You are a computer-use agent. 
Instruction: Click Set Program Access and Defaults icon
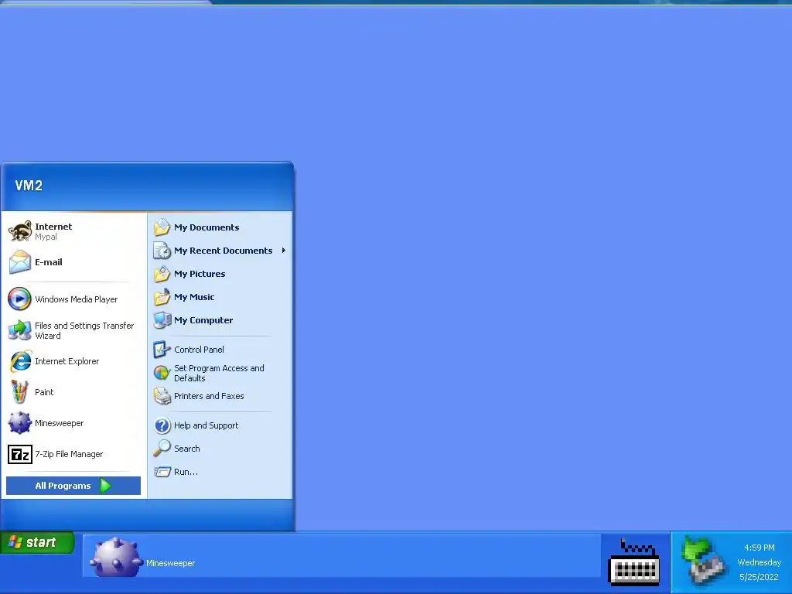[x=162, y=373]
